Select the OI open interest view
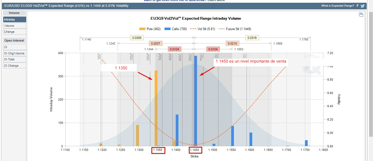The height and width of the screenshot is (161, 373). 15,47
